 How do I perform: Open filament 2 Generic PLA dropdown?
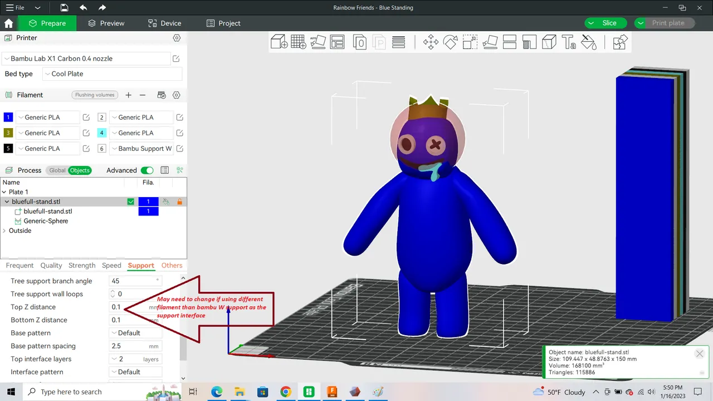(x=141, y=118)
